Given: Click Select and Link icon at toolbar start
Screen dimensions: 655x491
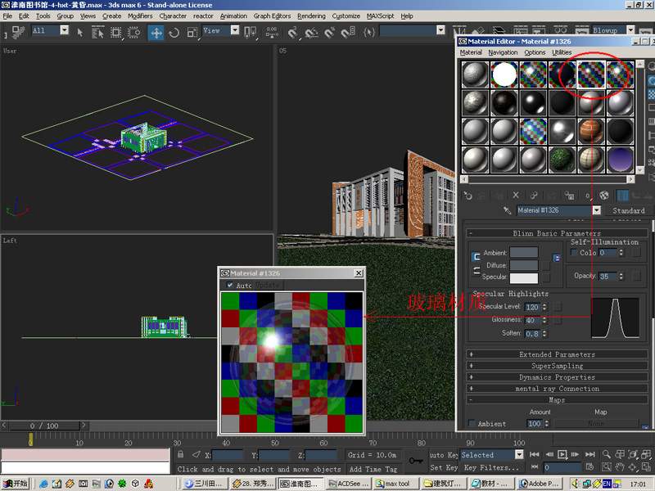Looking at the screenshot, I should click(x=17, y=32).
